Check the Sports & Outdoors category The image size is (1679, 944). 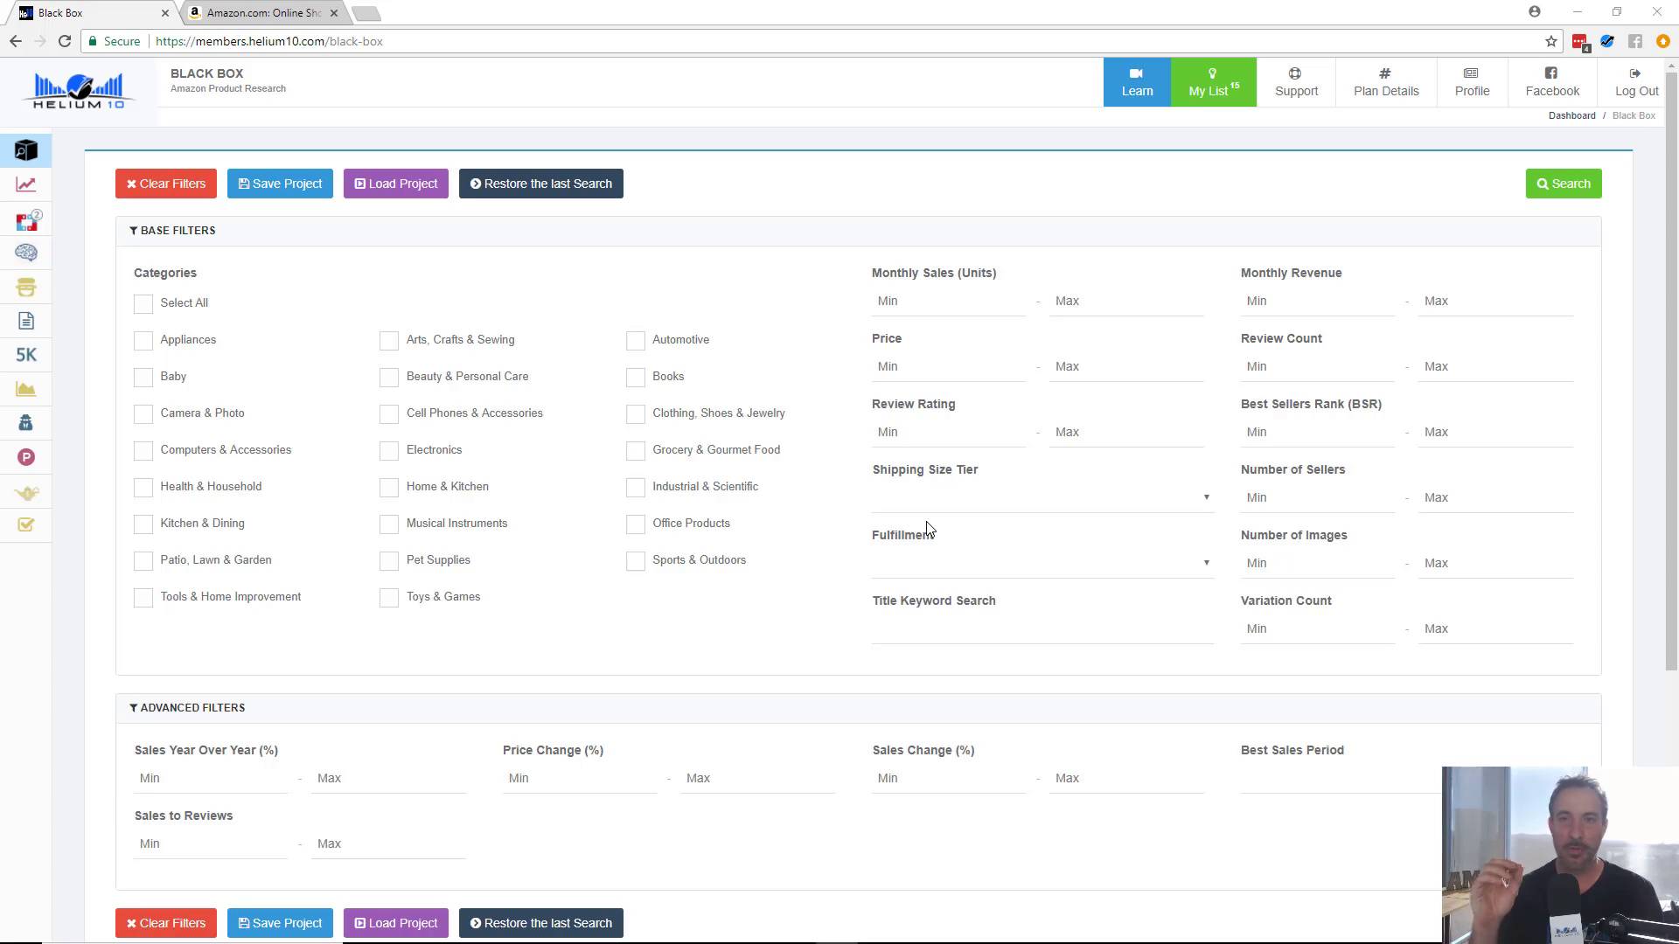pos(636,560)
